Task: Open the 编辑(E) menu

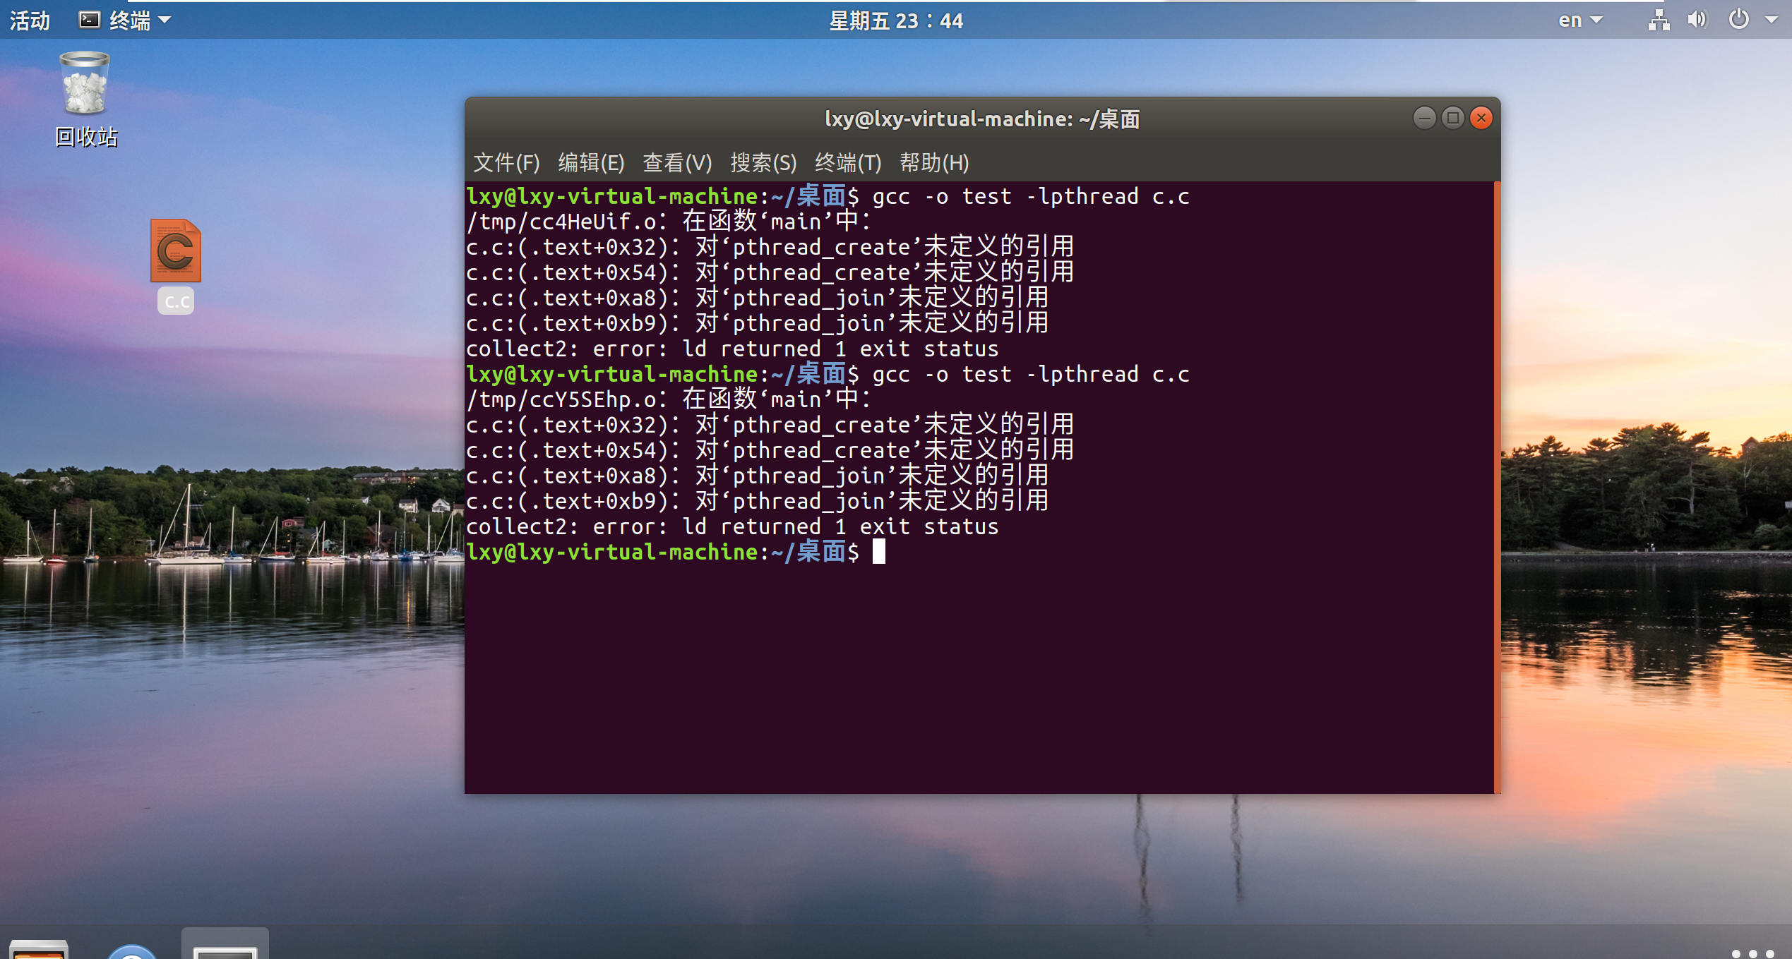Action: click(x=591, y=163)
